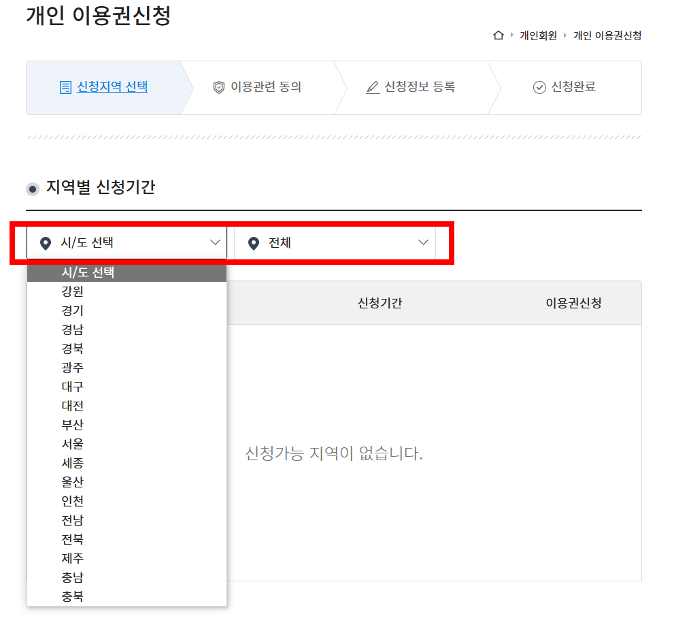Pick 인천 from the dropdown options
674x627 pixels.
127,501
